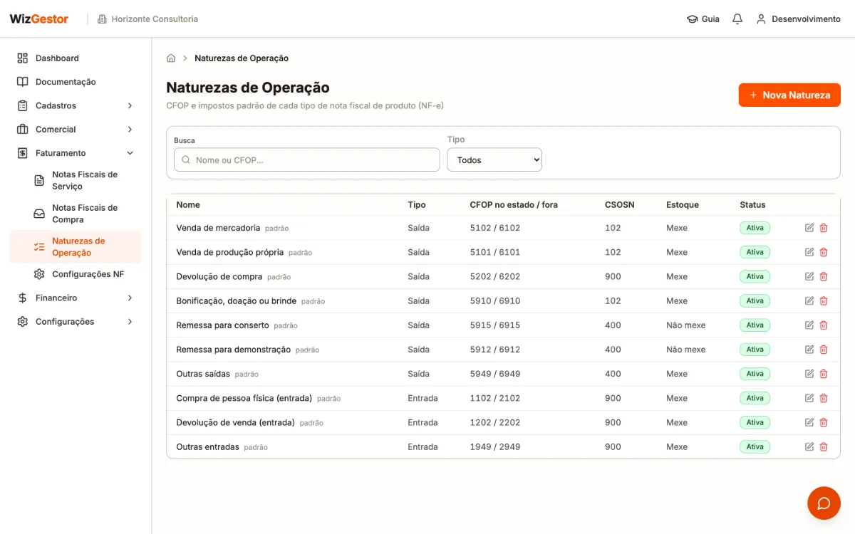855x534 pixels.
Task: Delete the Compra de pessoa física row
Action: point(824,398)
